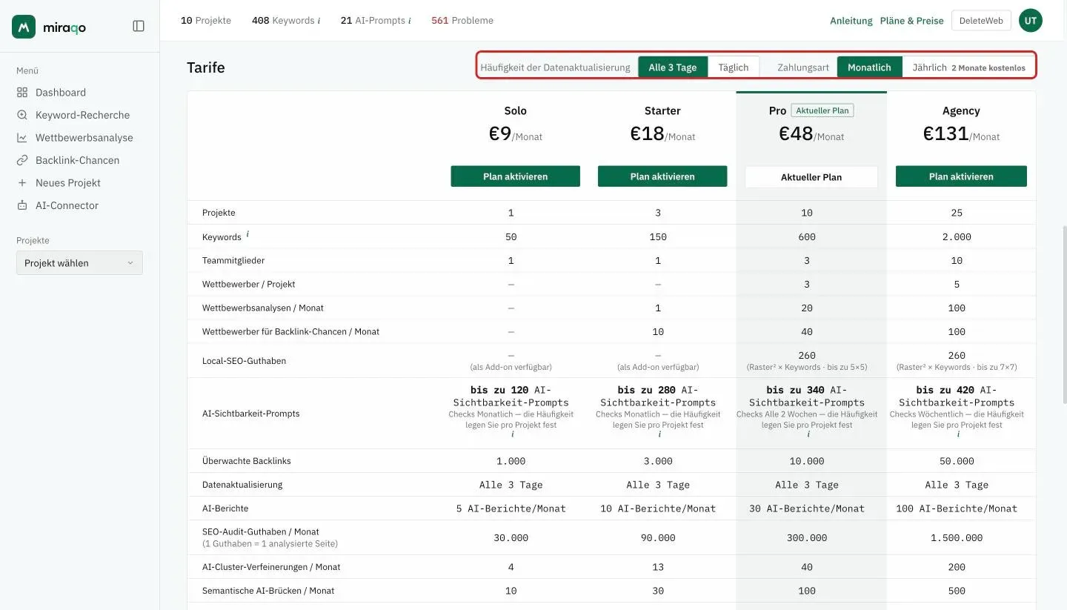Click the Keyword-Recherche magnifier icon
Screen dimensions: 1067x610
coord(21,115)
